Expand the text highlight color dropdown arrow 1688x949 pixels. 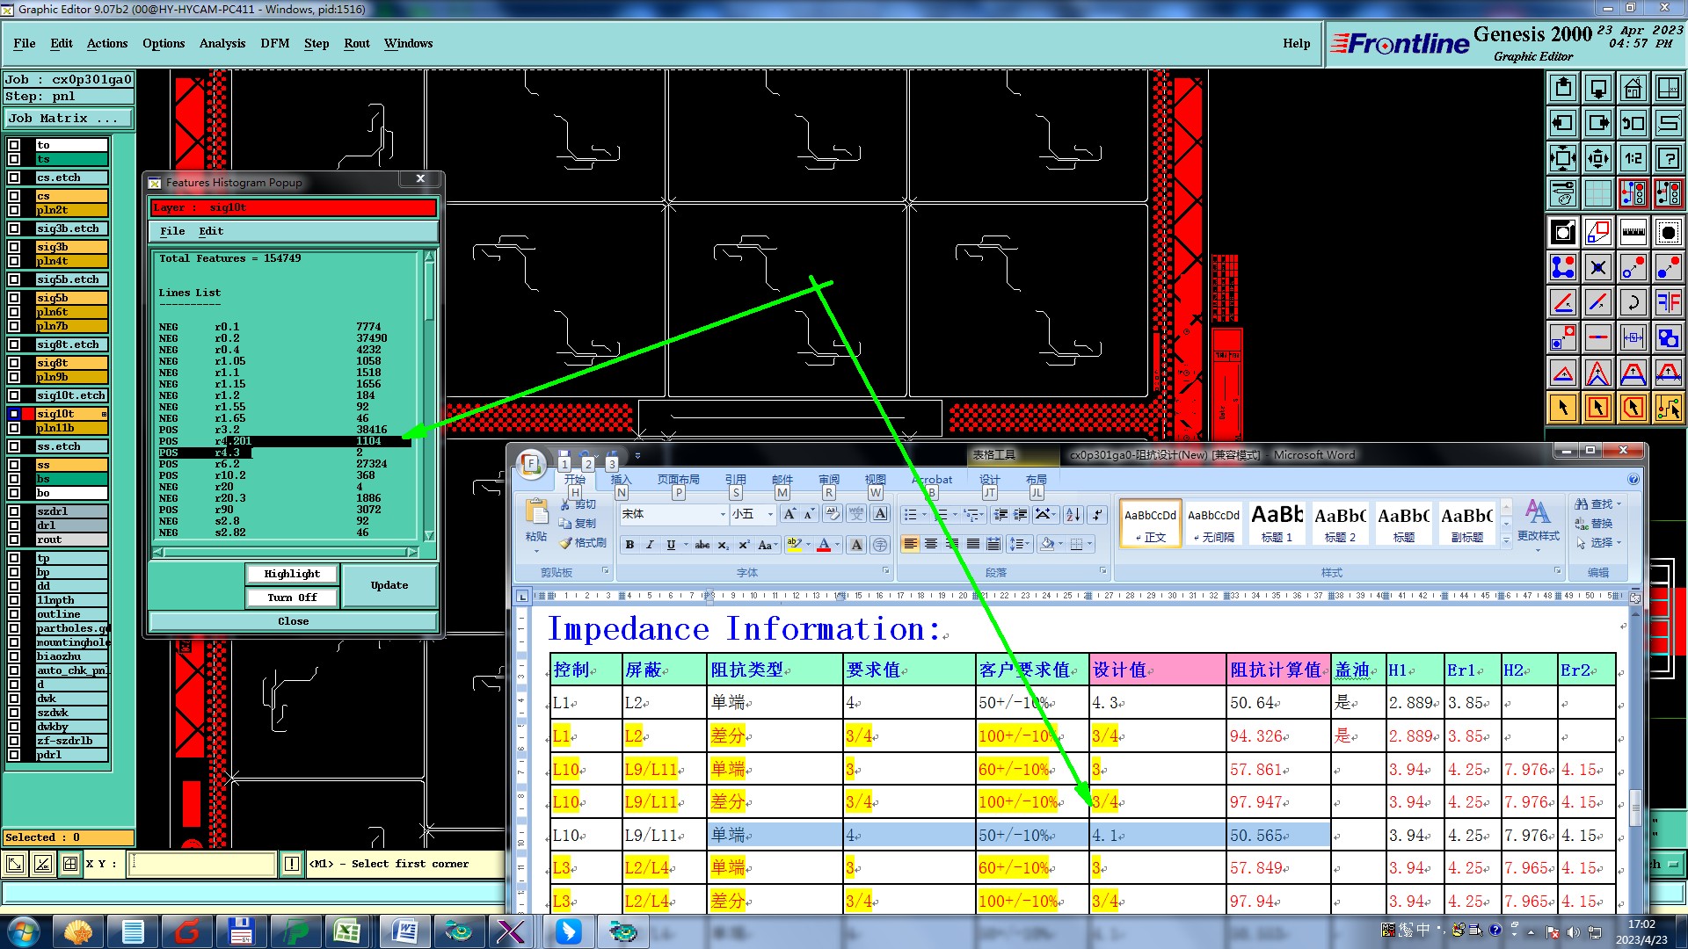tap(808, 545)
